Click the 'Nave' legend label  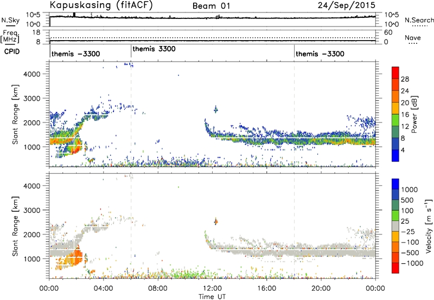412,38
